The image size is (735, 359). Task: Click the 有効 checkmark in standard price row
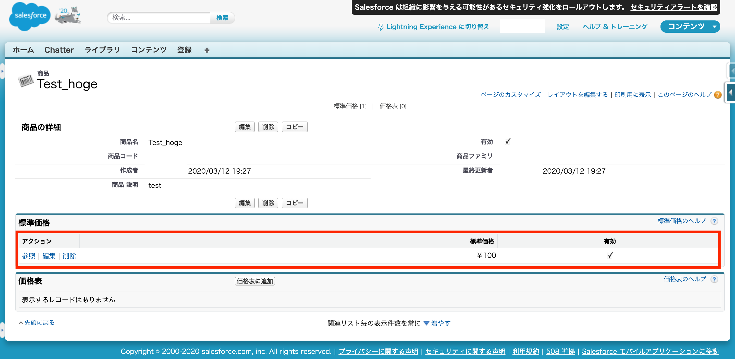click(610, 255)
